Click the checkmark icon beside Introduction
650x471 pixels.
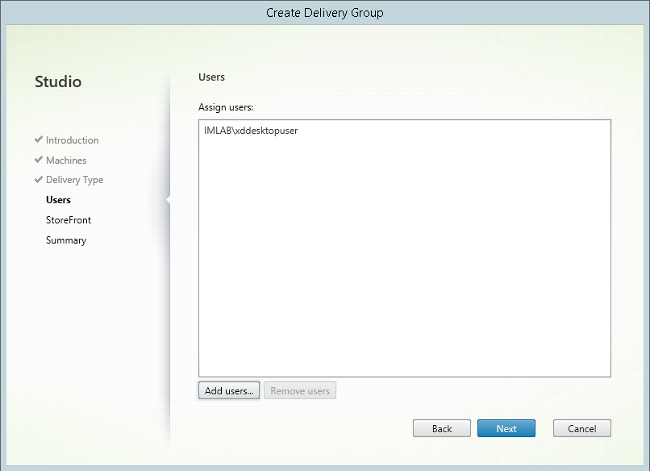pyautogui.click(x=37, y=140)
